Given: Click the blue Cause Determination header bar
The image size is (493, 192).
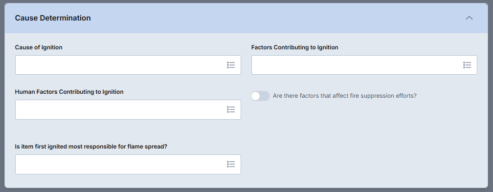Looking at the screenshot, I should [246, 18].
